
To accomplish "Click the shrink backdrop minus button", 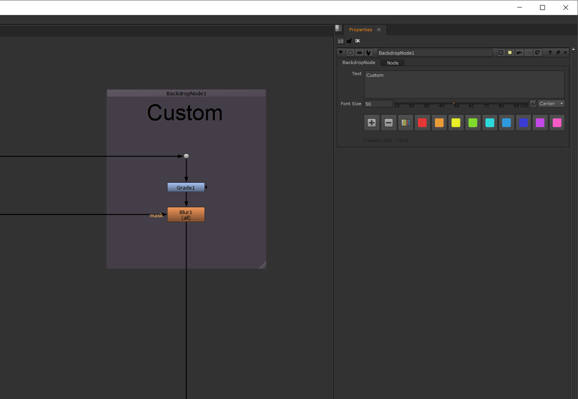I will click(389, 123).
